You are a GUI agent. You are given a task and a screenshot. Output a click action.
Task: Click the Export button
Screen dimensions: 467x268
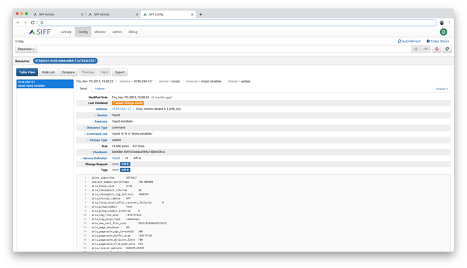[120, 72]
